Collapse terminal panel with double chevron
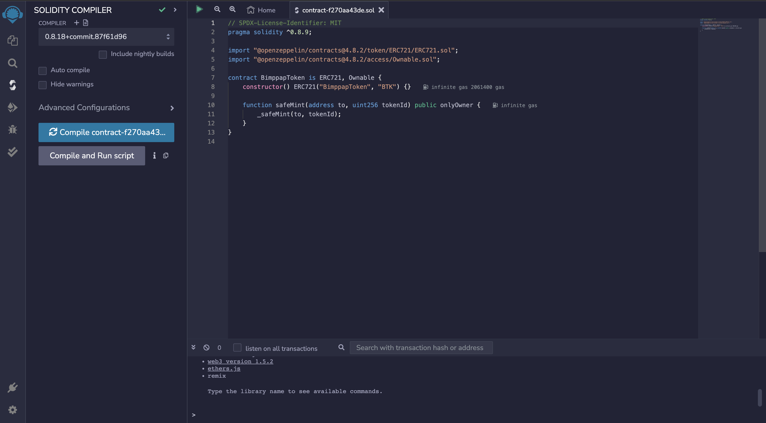The width and height of the screenshot is (766, 423). tap(193, 348)
